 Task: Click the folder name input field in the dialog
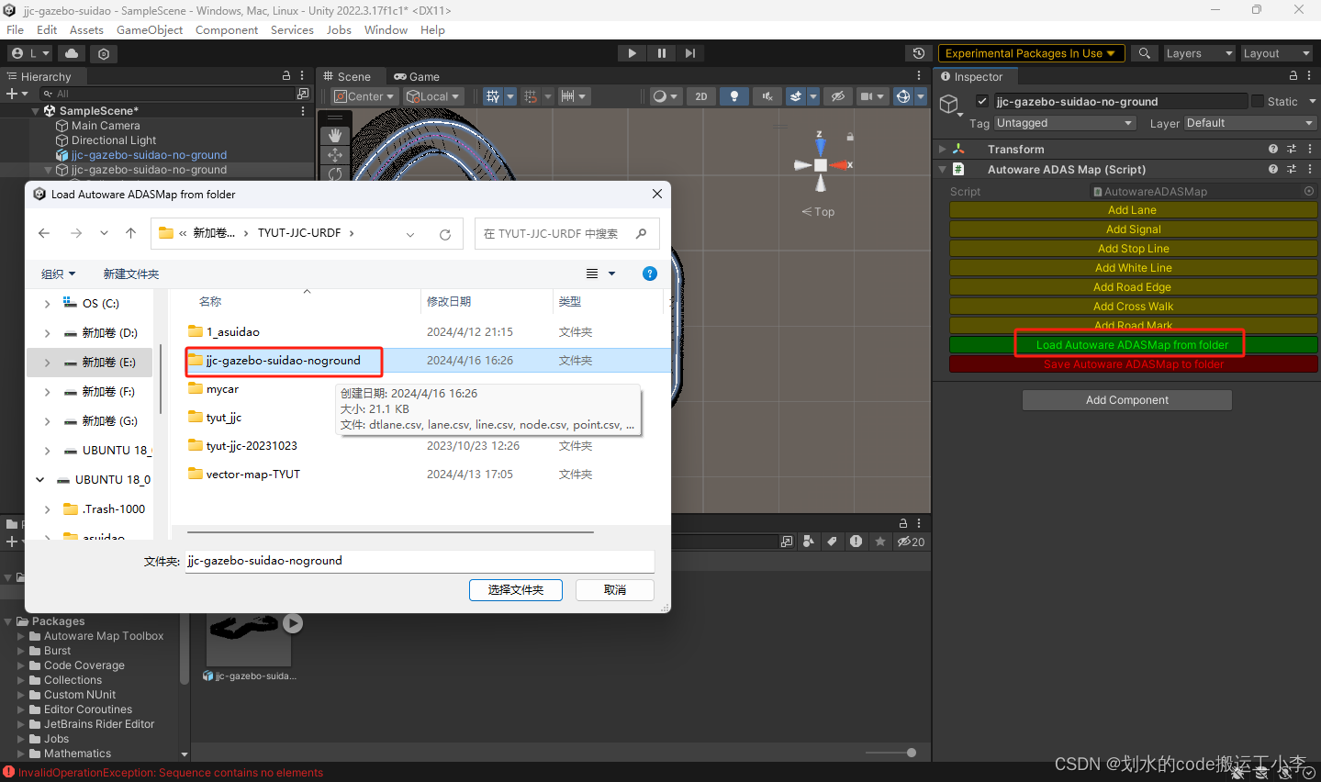[419, 561]
